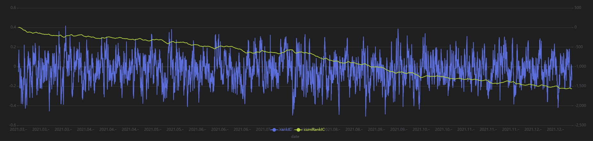593x141 pixels.
Task: Click the blue rankIC legend marker
Action: pyautogui.click(x=274, y=130)
